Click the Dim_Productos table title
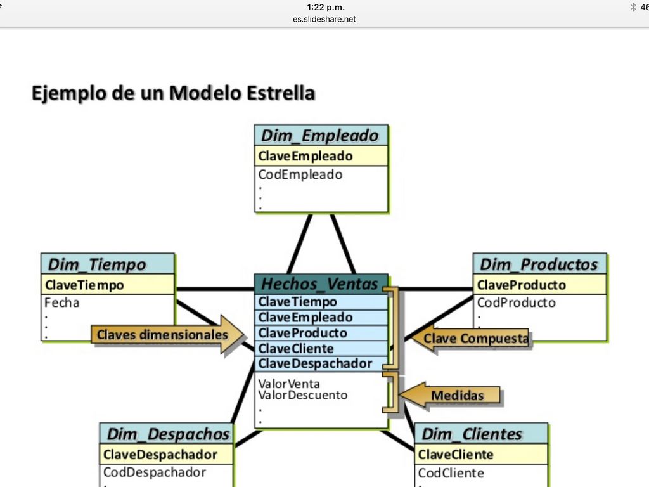The width and height of the screenshot is (649, 487). pos(539,264)
